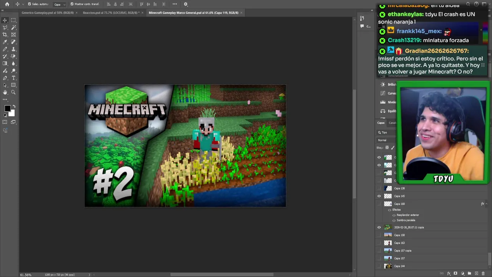Viewport: 492px width, 277px height.
Task: Select the Rectangle shape tool
Action: click(x=13, y=85)
